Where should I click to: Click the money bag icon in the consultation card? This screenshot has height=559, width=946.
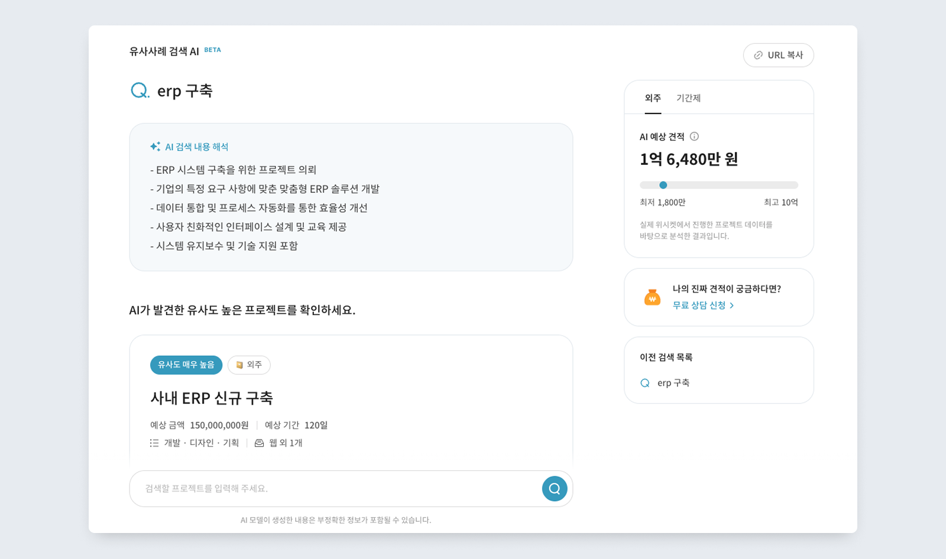coord(652,297)
